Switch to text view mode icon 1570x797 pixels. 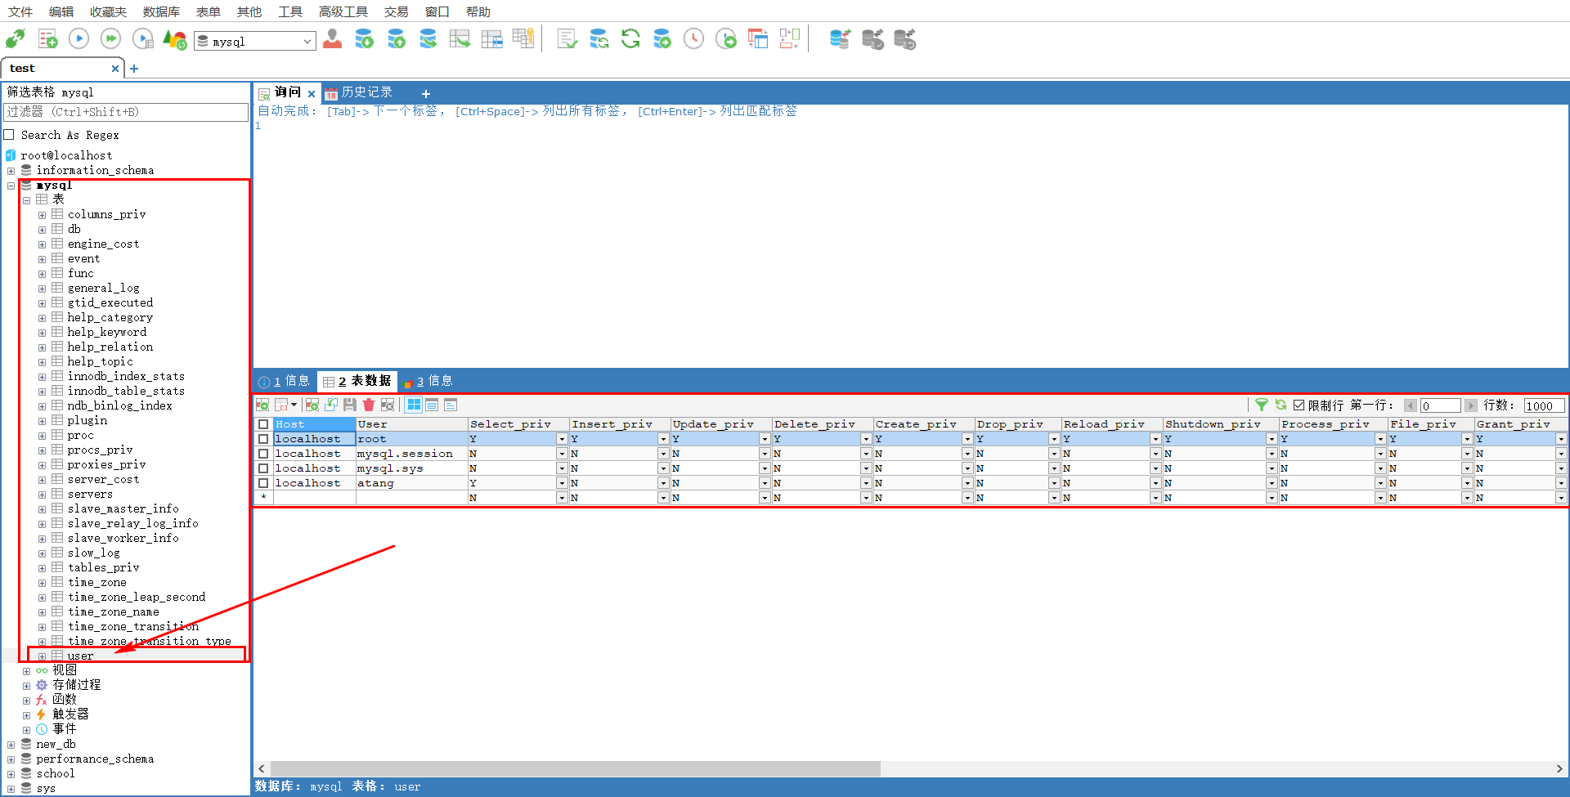(x=451, y=405)
